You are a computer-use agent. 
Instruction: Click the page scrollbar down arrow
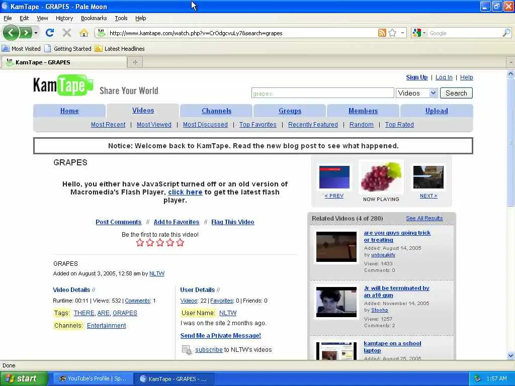pos(510,355)
